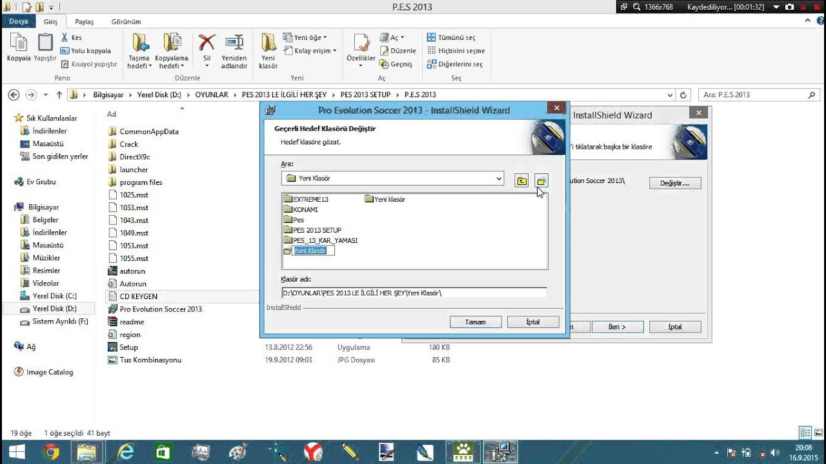Select the Crack folder in the file list

click(123, 144)
